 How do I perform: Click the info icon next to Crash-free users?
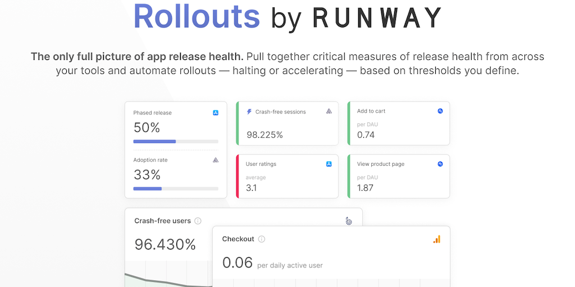point(198,221)
